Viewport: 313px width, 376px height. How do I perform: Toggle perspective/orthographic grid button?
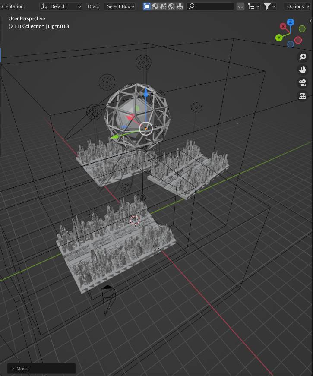303,96
